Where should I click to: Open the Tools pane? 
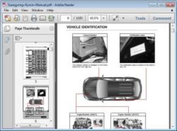[140, 18]
